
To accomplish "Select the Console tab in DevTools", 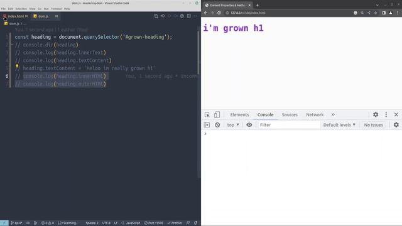I will (265, 115).
